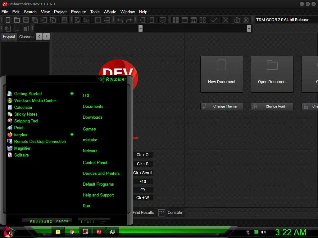Screen dimensions: 318x238
Task: Click the Find Results tab
Action: coord(143,213)
